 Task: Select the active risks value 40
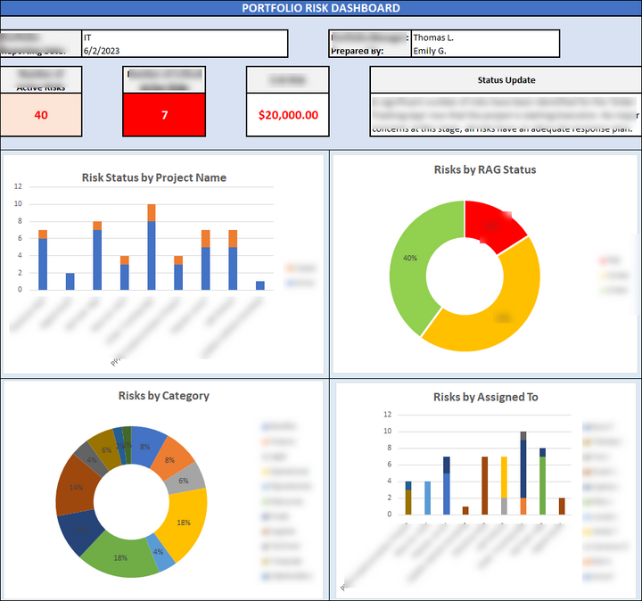point(41,115)
